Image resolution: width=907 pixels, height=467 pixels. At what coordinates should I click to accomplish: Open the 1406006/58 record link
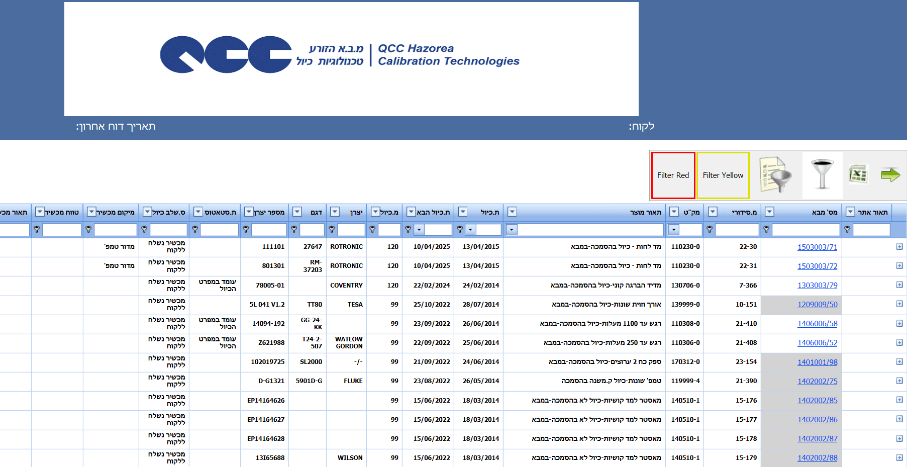[817, 324]
